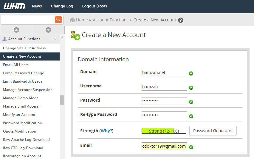This screenshot has width=254, height=159.
Task: Click green checkmark next to Domain field
Action: pos(191,73)
